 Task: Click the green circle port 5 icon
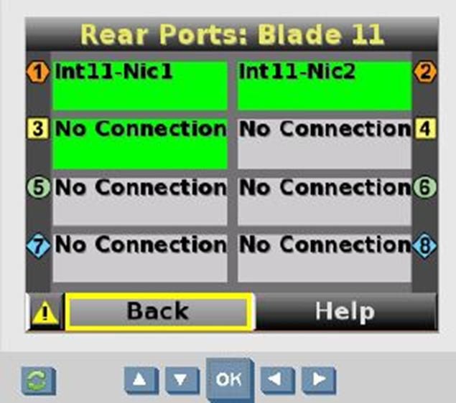tap(39, 187)
